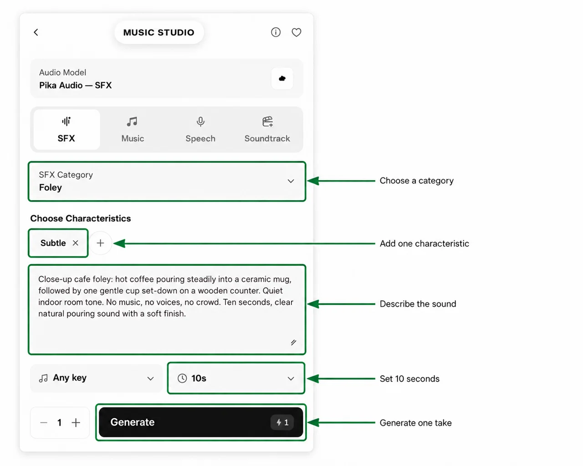Remove the Subtle characteristic tag
This screenshot has height=466, width=583.
pyautogui.click(x=76, y=243)
